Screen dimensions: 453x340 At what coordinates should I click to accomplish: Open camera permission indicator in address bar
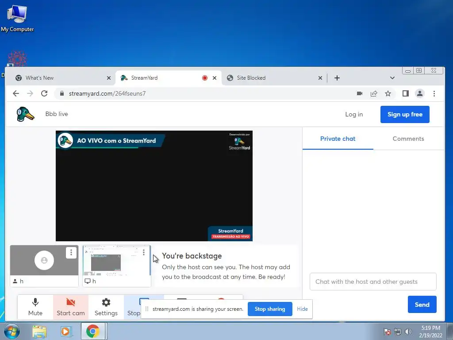point(360,93)
